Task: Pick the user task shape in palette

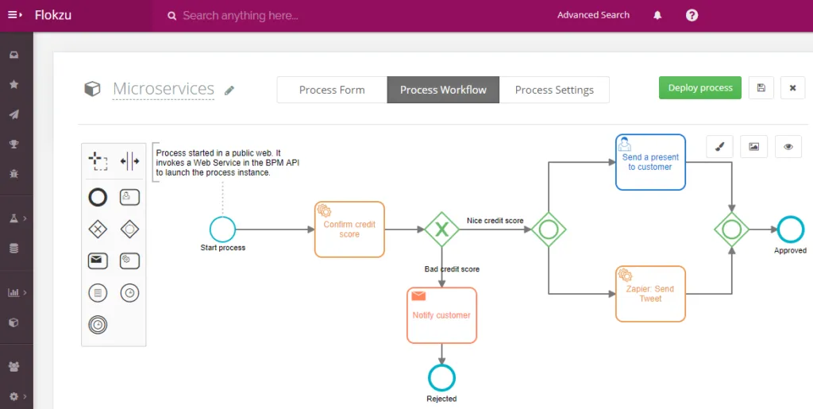Action: (x=129, y=198)
